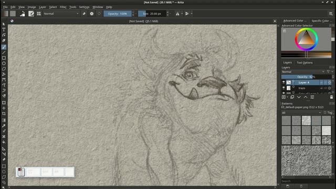
Task: Select the Edit Shapes tool
Action: tap(4, 35)
